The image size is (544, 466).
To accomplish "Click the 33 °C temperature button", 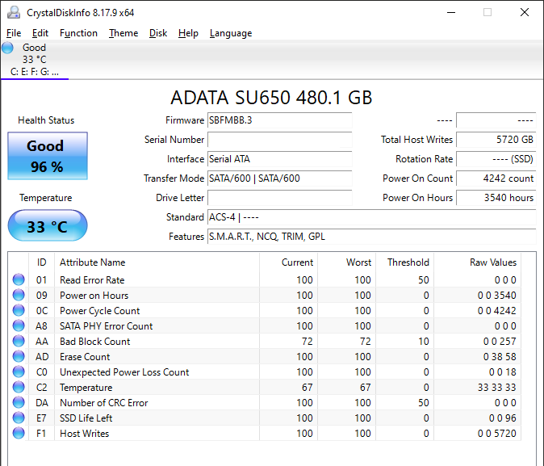I will pyautogui.click(x=47, y=226).
